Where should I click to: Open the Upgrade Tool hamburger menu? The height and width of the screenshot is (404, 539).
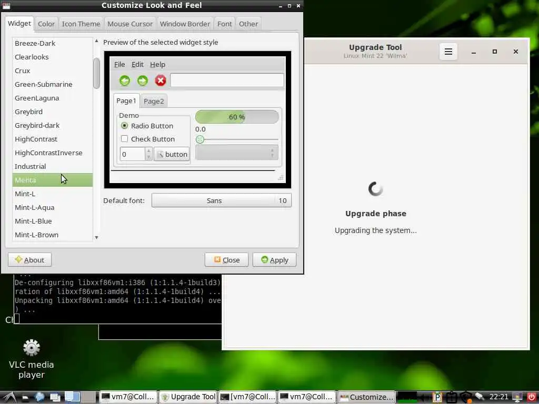coord(448,52)
